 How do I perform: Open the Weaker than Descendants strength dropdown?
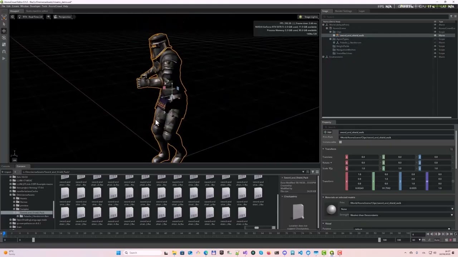[x=401, y=215]
